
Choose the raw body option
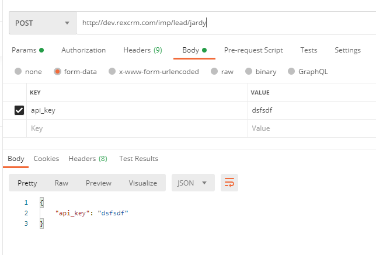[x=214, y=72]
